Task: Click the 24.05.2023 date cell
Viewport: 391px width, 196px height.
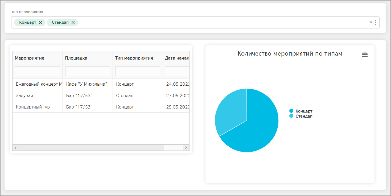Action: (x=176, y=84)
